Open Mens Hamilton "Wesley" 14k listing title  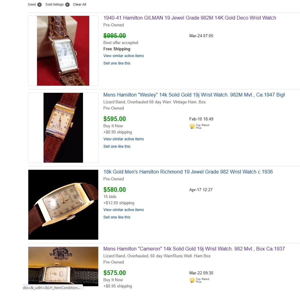pos(194,95)
